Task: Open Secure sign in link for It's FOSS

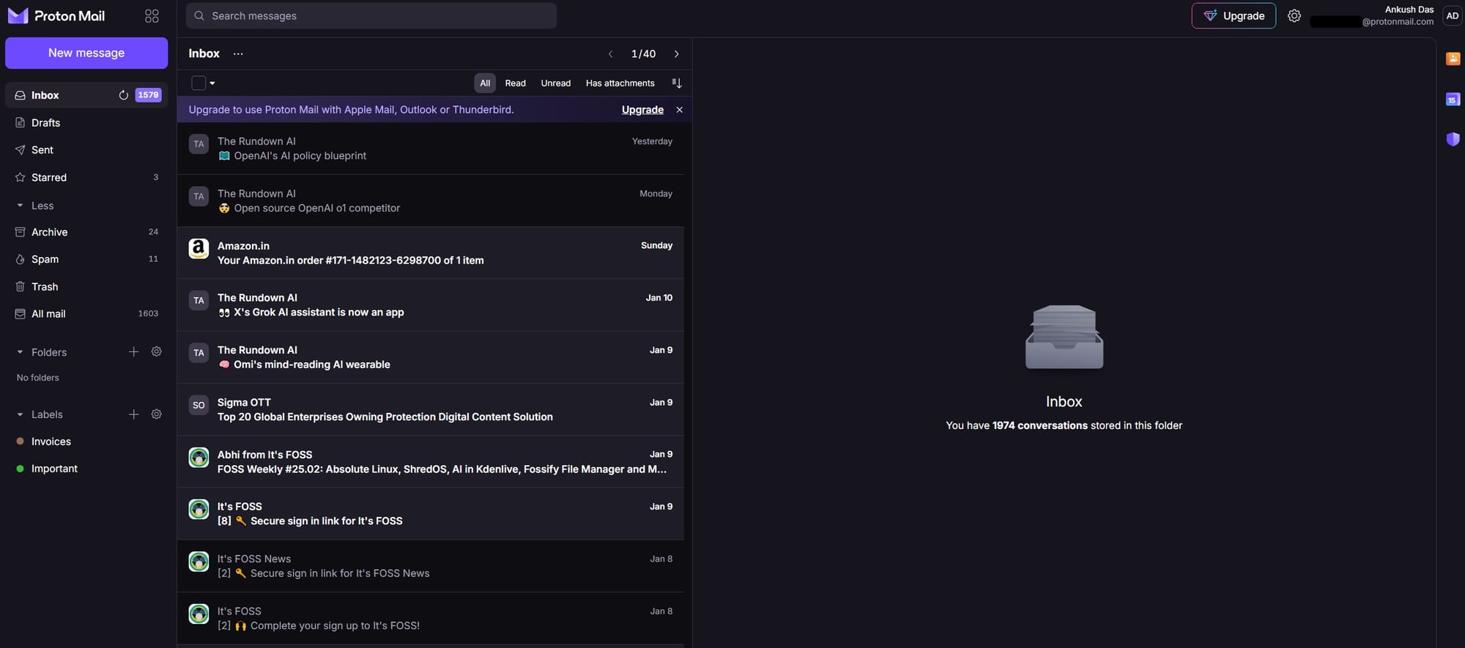Action: tap(431, 514)
